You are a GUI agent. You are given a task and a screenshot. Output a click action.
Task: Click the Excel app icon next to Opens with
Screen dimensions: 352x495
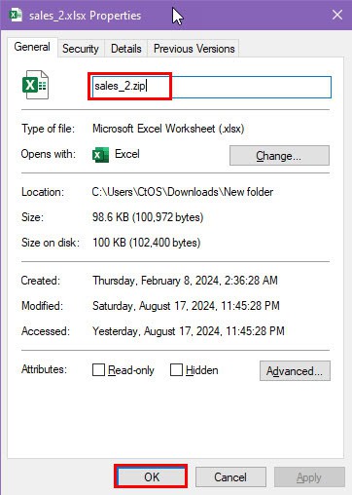tap(100, 155)
